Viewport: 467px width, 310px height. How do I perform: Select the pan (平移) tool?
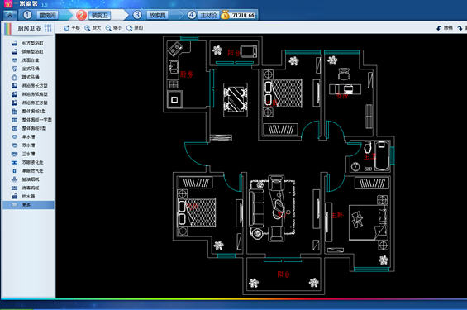[72, 28]
